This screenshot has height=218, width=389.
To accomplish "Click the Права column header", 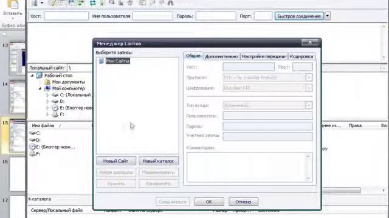I will point(355,125).
